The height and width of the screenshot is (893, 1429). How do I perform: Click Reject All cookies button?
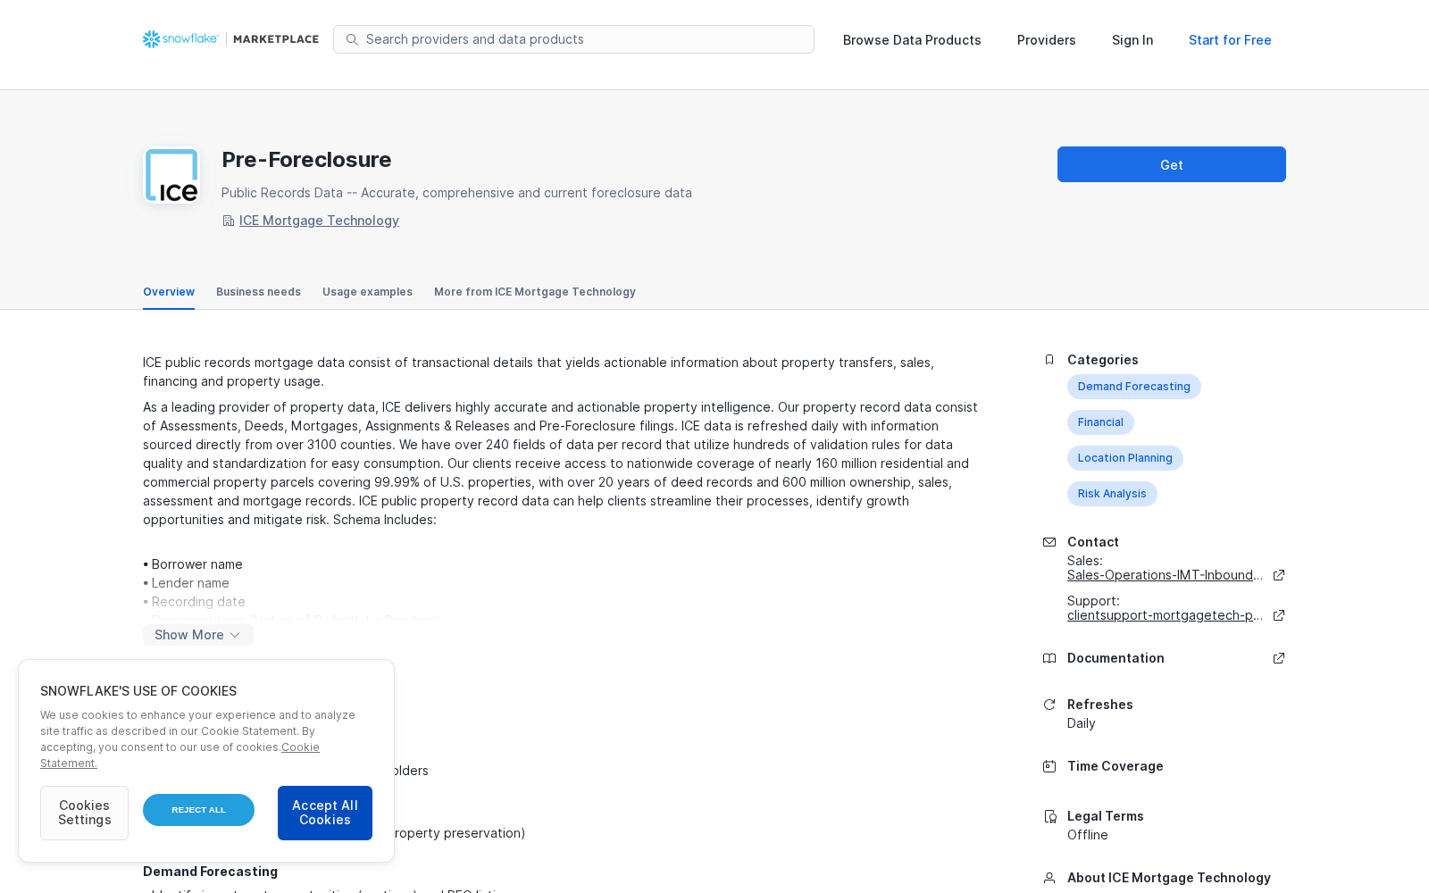coord(198,810)
